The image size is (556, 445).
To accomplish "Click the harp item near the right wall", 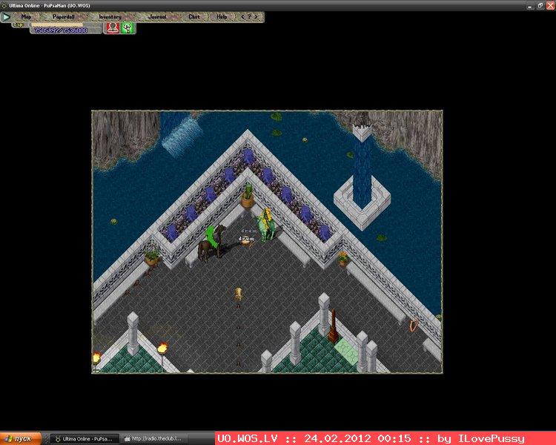I will pos(414,325).
